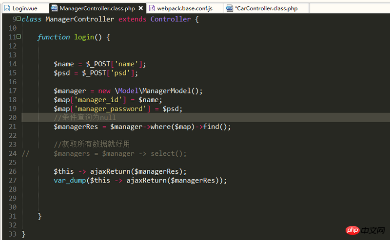Collapse the class ManagerController fold marker
390x240 pixels.
coord(19,18)
